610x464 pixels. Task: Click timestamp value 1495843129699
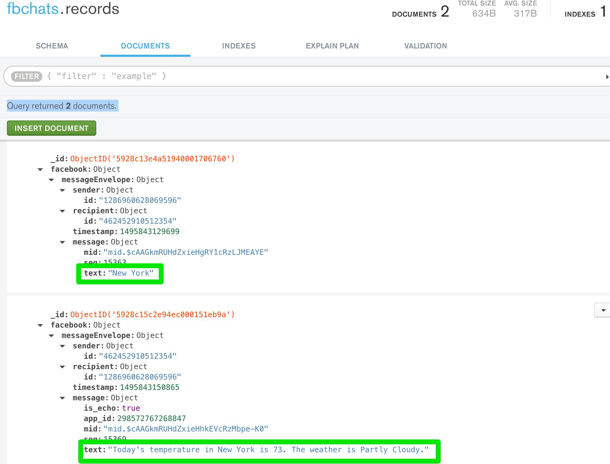pos(150,231)
